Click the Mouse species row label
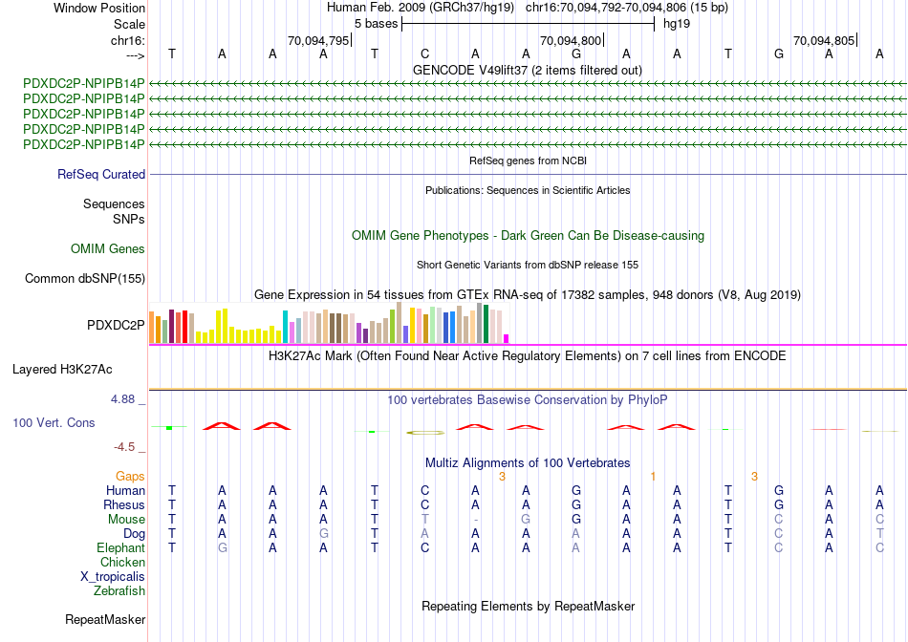 (x=127, y=520)
